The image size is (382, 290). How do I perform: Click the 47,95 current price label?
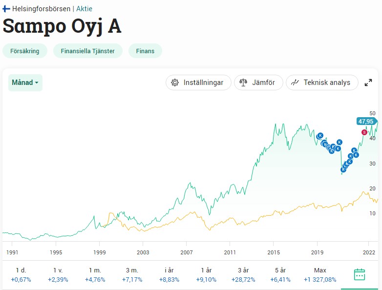click(365, 121)
